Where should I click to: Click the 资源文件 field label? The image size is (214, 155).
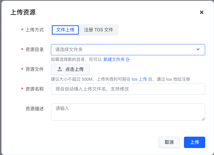35,69
